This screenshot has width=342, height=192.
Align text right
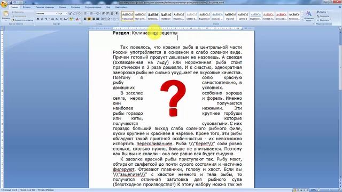[94, 19]
